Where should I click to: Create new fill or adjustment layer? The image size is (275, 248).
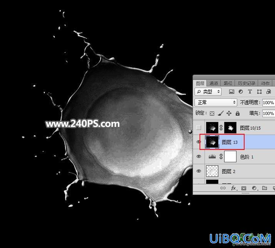(254, 188)
